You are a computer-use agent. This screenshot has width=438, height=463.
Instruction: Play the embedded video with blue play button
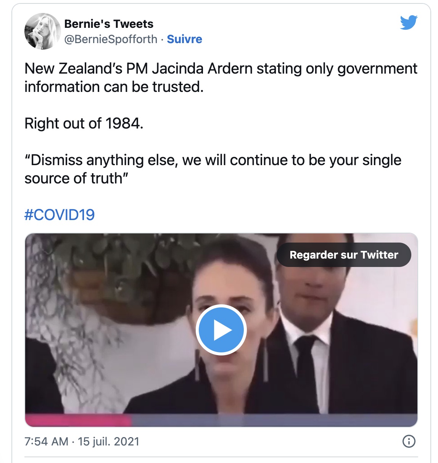(x=221, y=330)
